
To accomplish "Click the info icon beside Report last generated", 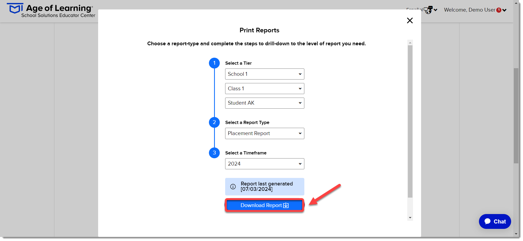I will (x=233, y=187).
